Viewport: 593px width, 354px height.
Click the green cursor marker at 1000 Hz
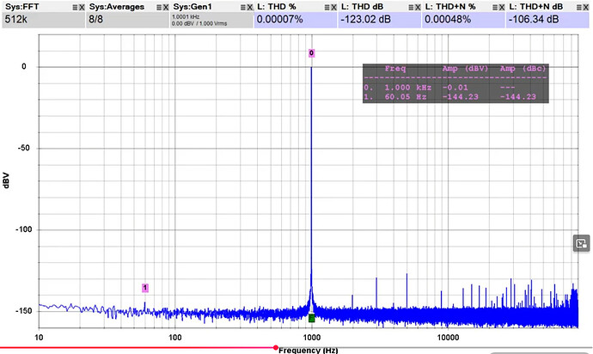(x=311, y=318)
